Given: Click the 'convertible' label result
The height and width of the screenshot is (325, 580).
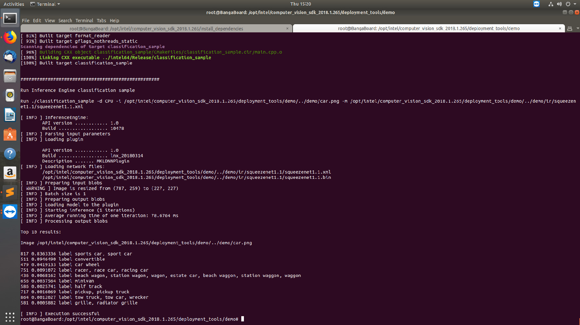Looking at the screenshot, I should [x=63, y=259].
